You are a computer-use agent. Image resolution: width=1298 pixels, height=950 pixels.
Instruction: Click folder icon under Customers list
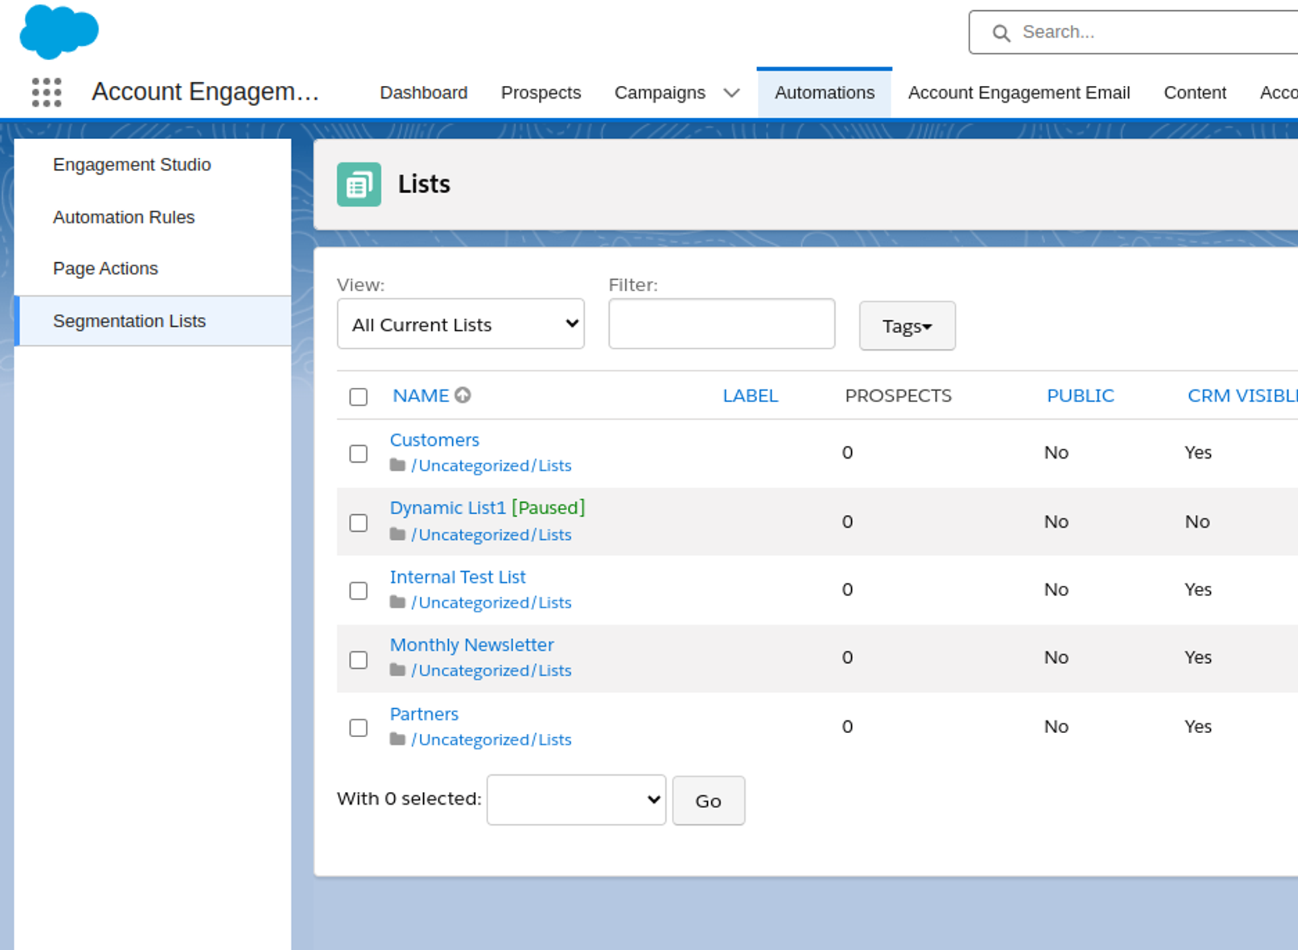398,466
